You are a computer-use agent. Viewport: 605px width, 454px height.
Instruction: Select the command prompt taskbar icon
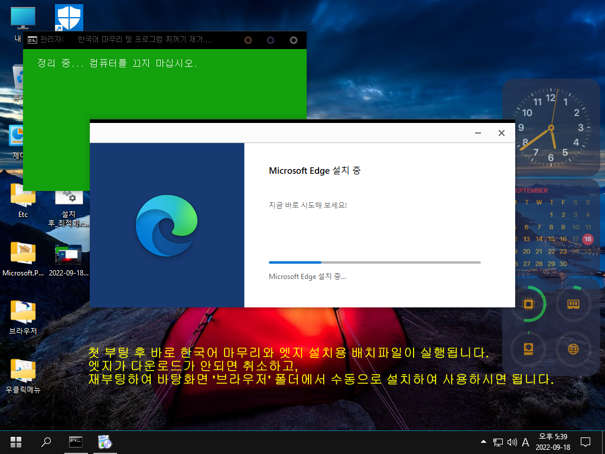pyautogui.click(x=76, y=442)
